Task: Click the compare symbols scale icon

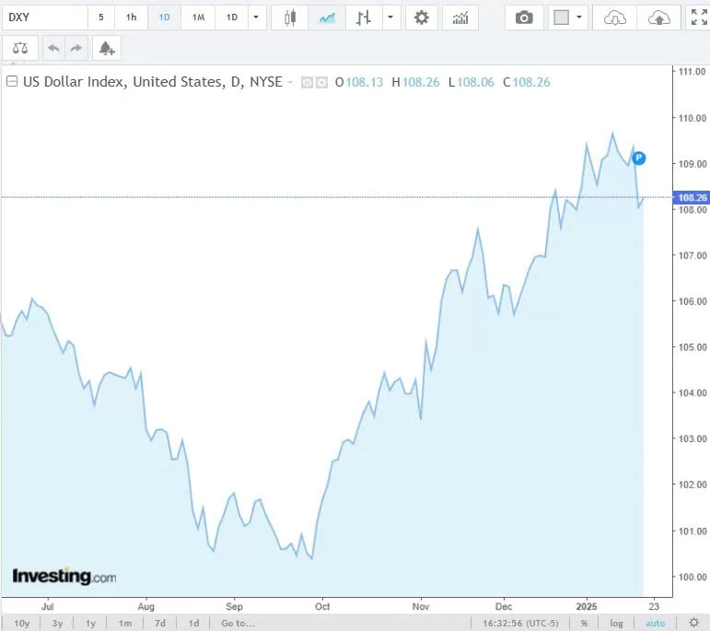Action: (20, 48)
